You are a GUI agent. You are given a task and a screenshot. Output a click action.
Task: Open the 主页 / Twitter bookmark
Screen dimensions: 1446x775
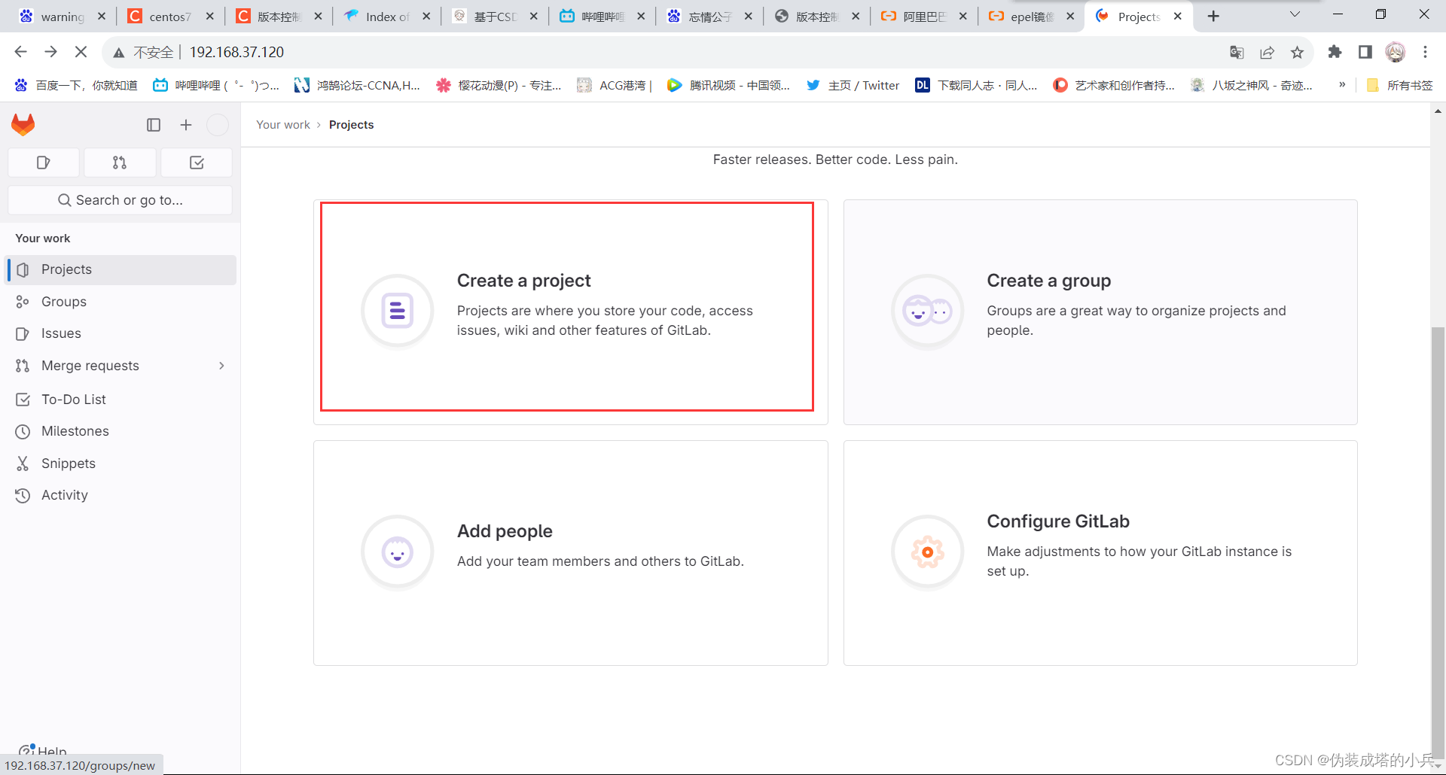(853, 85)
